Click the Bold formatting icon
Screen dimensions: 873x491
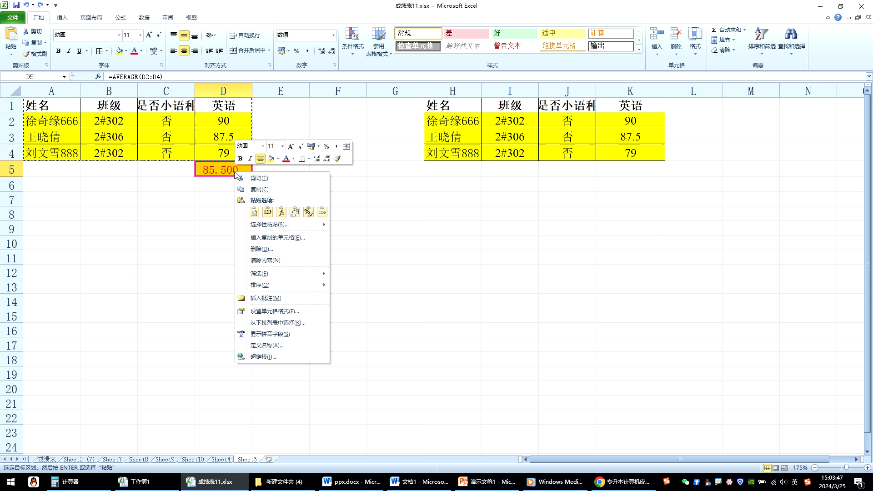241,158
